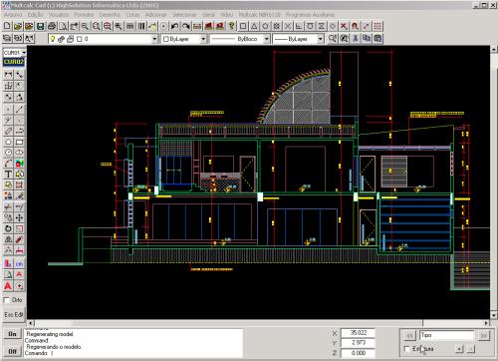Click the horizontal scrollbar left arrow
498x361 pixels.
point(31,323)
